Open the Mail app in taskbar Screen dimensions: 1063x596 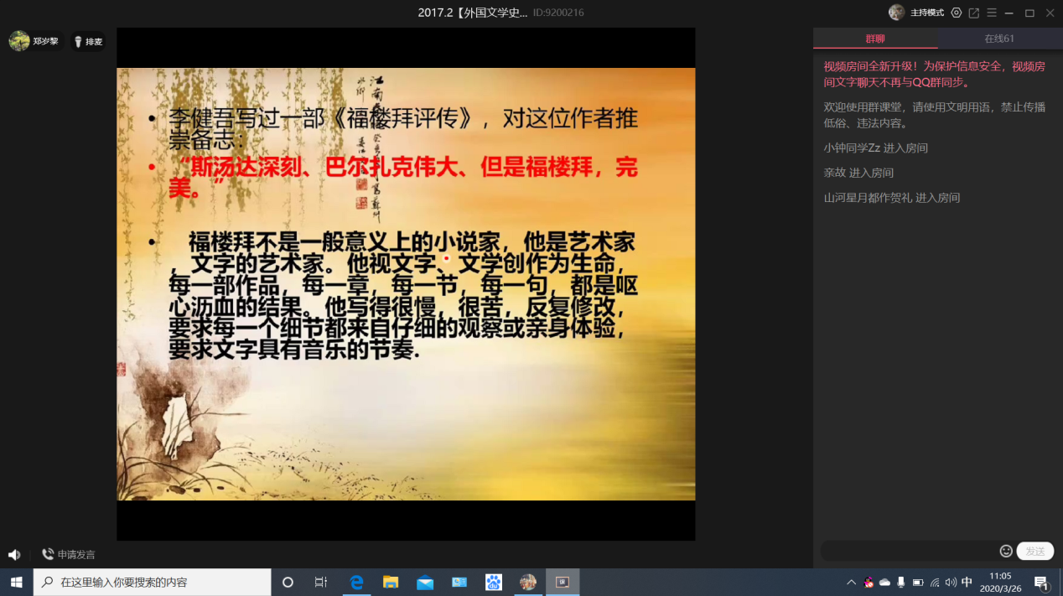click(x=425, y=583)
